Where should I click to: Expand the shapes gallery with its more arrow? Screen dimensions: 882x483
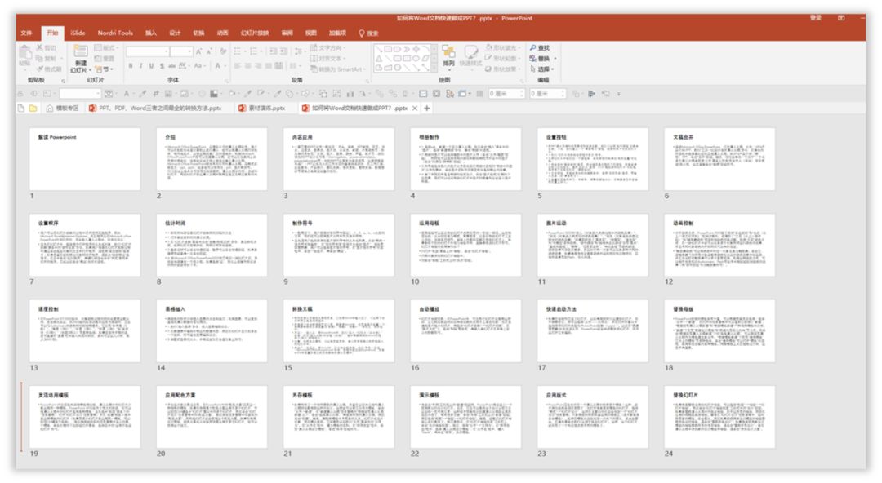(x=434, y=68)
